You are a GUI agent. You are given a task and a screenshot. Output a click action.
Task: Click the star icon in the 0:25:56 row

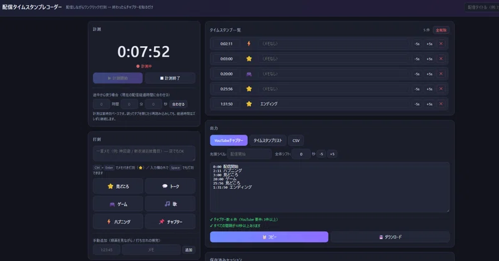pos(249,88)
